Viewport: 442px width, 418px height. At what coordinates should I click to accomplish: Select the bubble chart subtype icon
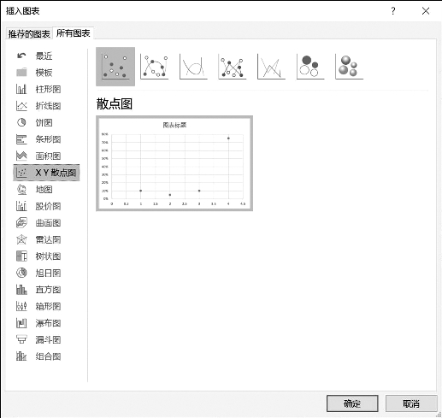[x=310, y=67]
